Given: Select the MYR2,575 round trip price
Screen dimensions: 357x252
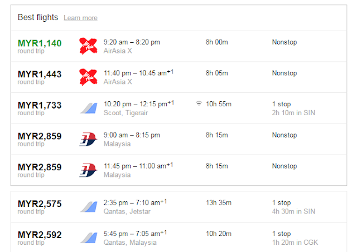Looking at the screenshot, I should (x=40, y=203).
